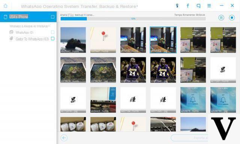Select the plant pond thumbnail b919b267...jpg
This screenshot has width=240, height=144.
point(103,70)
